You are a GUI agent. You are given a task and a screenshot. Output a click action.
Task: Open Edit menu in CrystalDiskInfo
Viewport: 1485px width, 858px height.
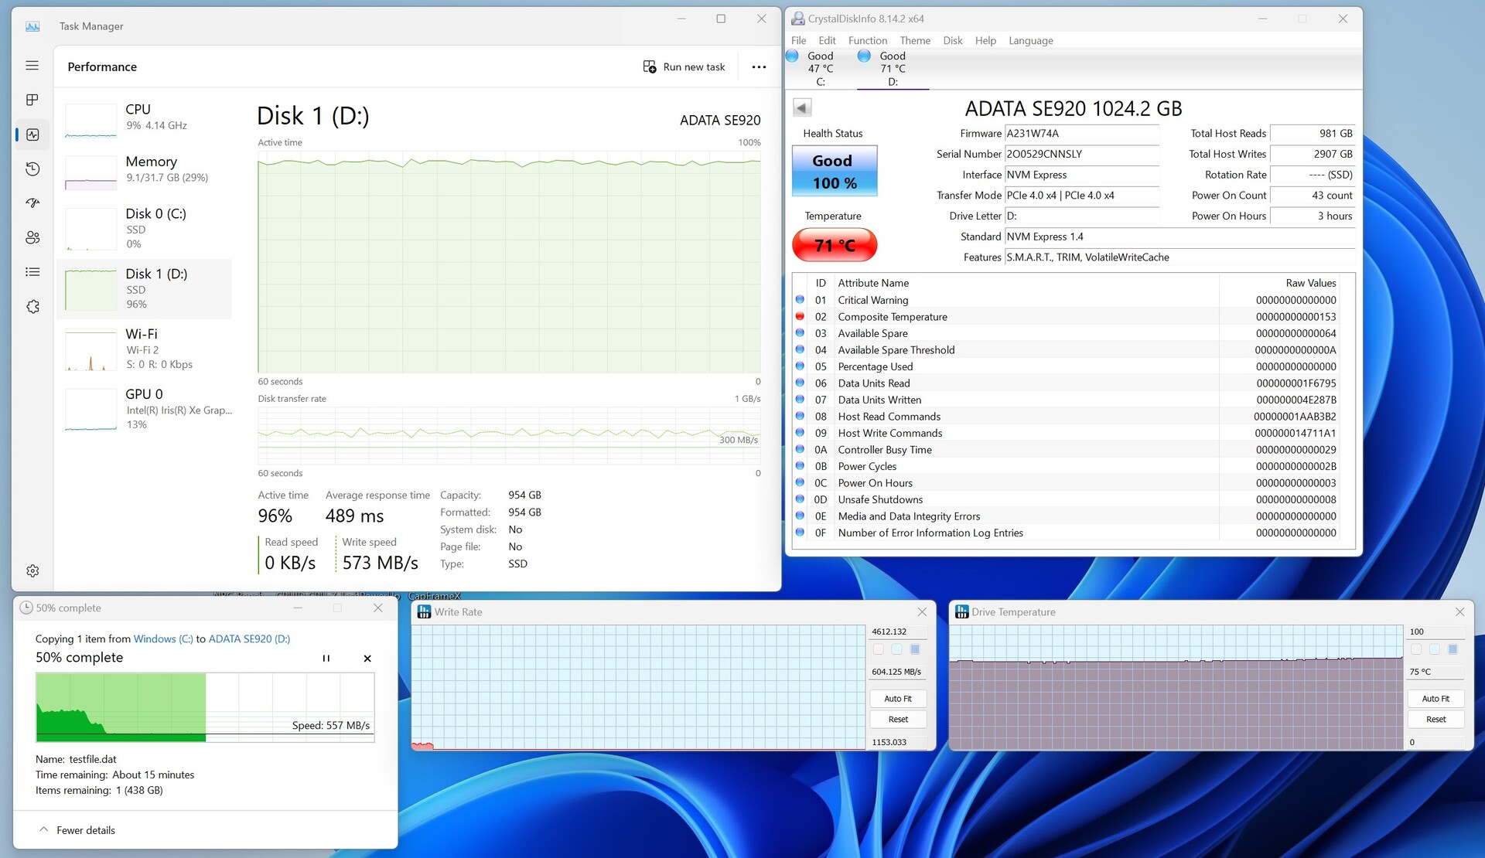pyautogui.click(x=827, y=40)
